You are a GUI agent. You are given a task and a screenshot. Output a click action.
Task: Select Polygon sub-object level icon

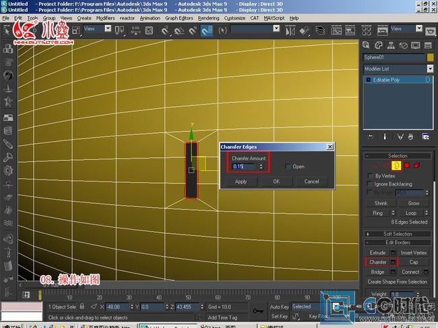point(407,165)
